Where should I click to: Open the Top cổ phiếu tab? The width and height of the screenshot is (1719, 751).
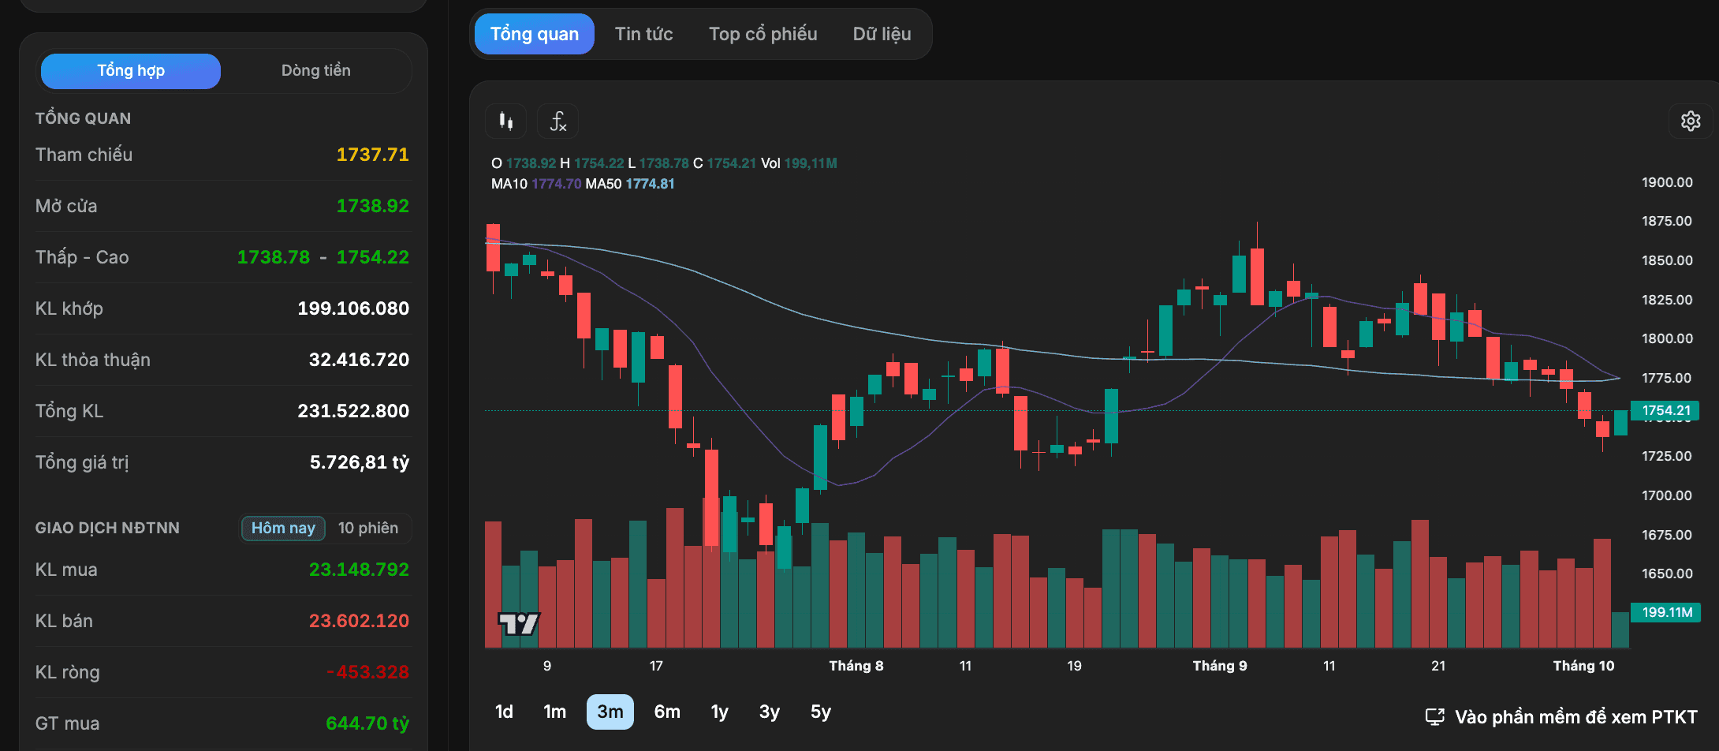763,34
